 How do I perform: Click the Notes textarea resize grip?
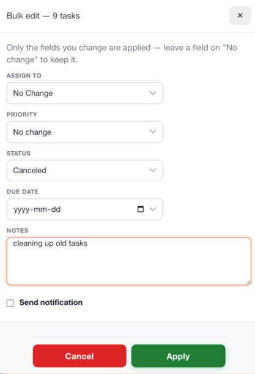pyautogui.click(x=248, y=282)
